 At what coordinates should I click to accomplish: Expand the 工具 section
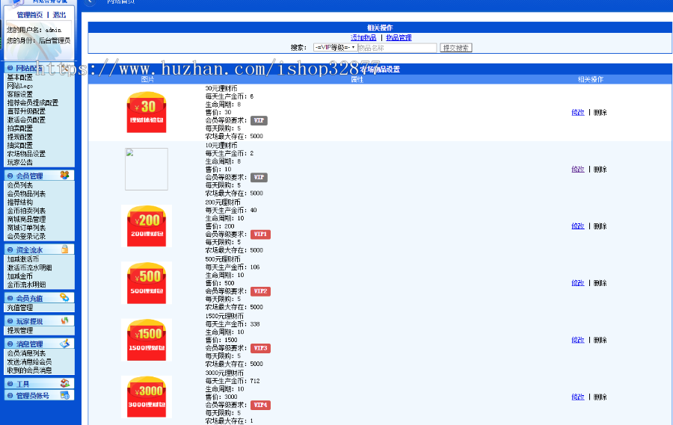click(39, 383)
